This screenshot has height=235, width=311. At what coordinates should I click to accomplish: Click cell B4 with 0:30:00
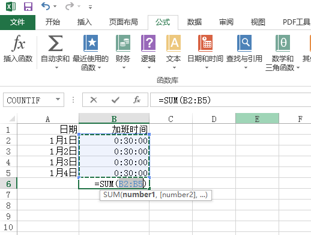(x=114, y=162)
